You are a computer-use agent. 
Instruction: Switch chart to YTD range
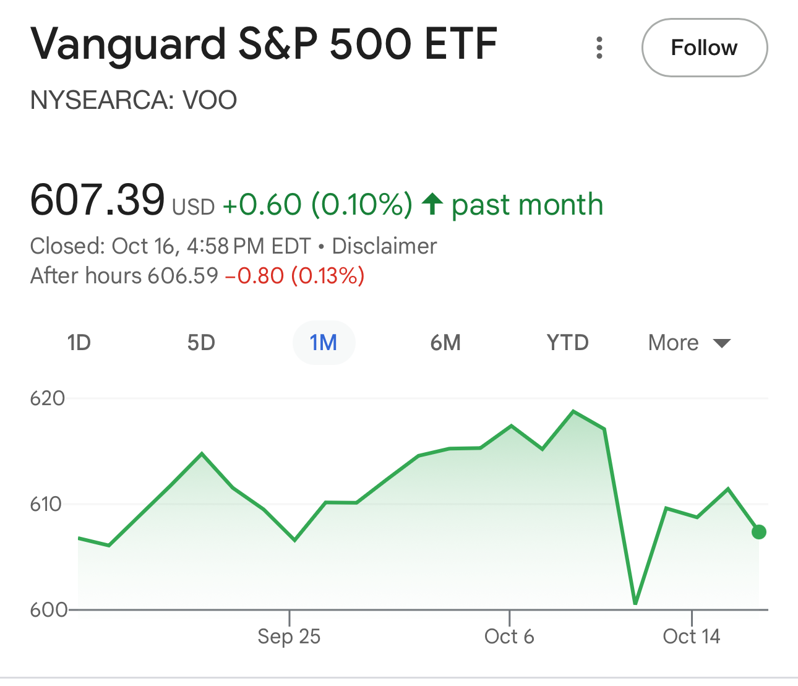coord(567,342)
